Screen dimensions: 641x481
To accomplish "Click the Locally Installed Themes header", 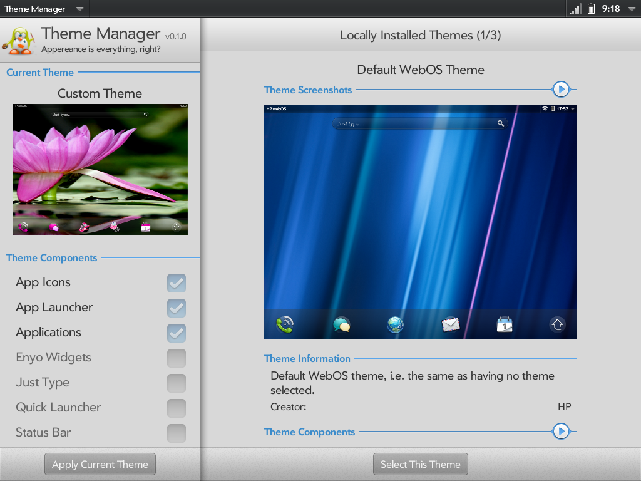I will click(x=420, y=36).
